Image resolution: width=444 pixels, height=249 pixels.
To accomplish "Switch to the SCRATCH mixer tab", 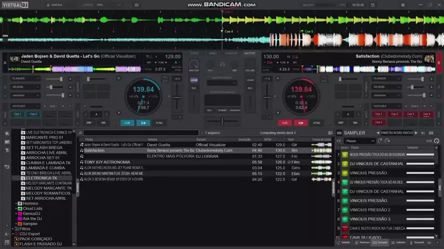I will pos(231,53).
